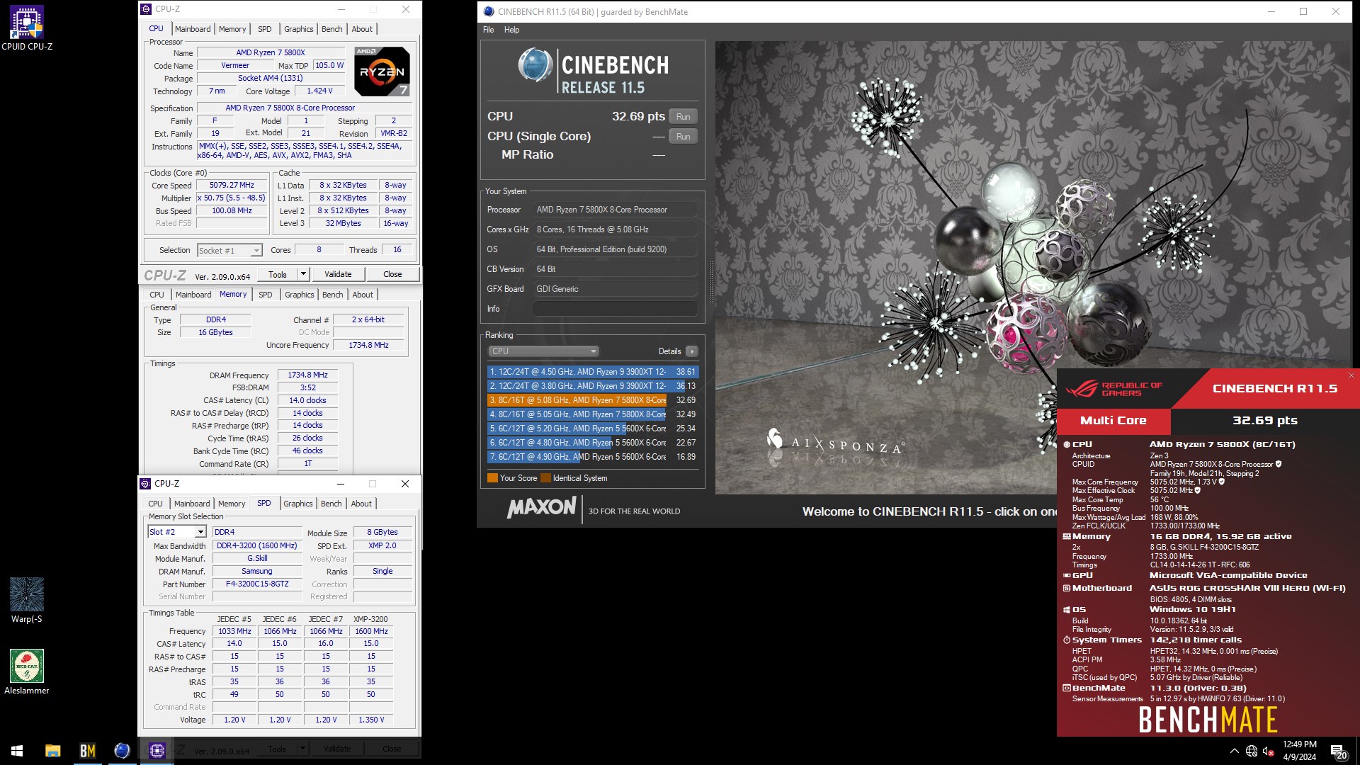Open network settings from the system tray
This screenshot has height=765, width=1360.
coord(1252,751)
